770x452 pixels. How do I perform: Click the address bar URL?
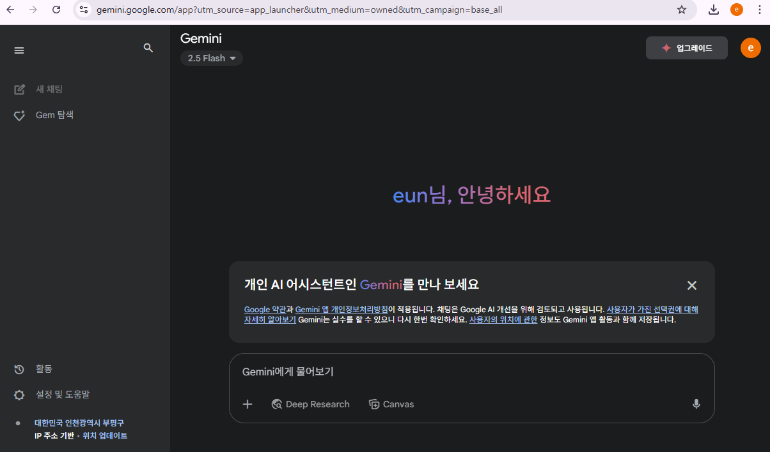299,10
